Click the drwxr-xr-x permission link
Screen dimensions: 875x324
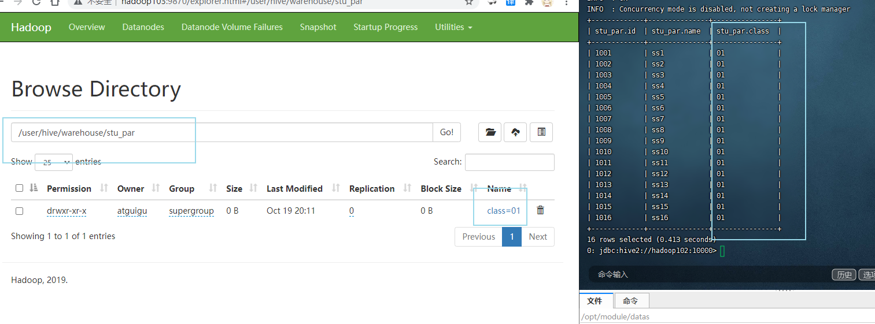(67, 211)
